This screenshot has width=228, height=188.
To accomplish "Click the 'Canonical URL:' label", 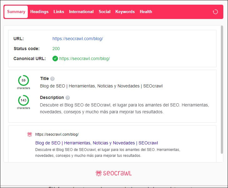I will pos(30,59).
